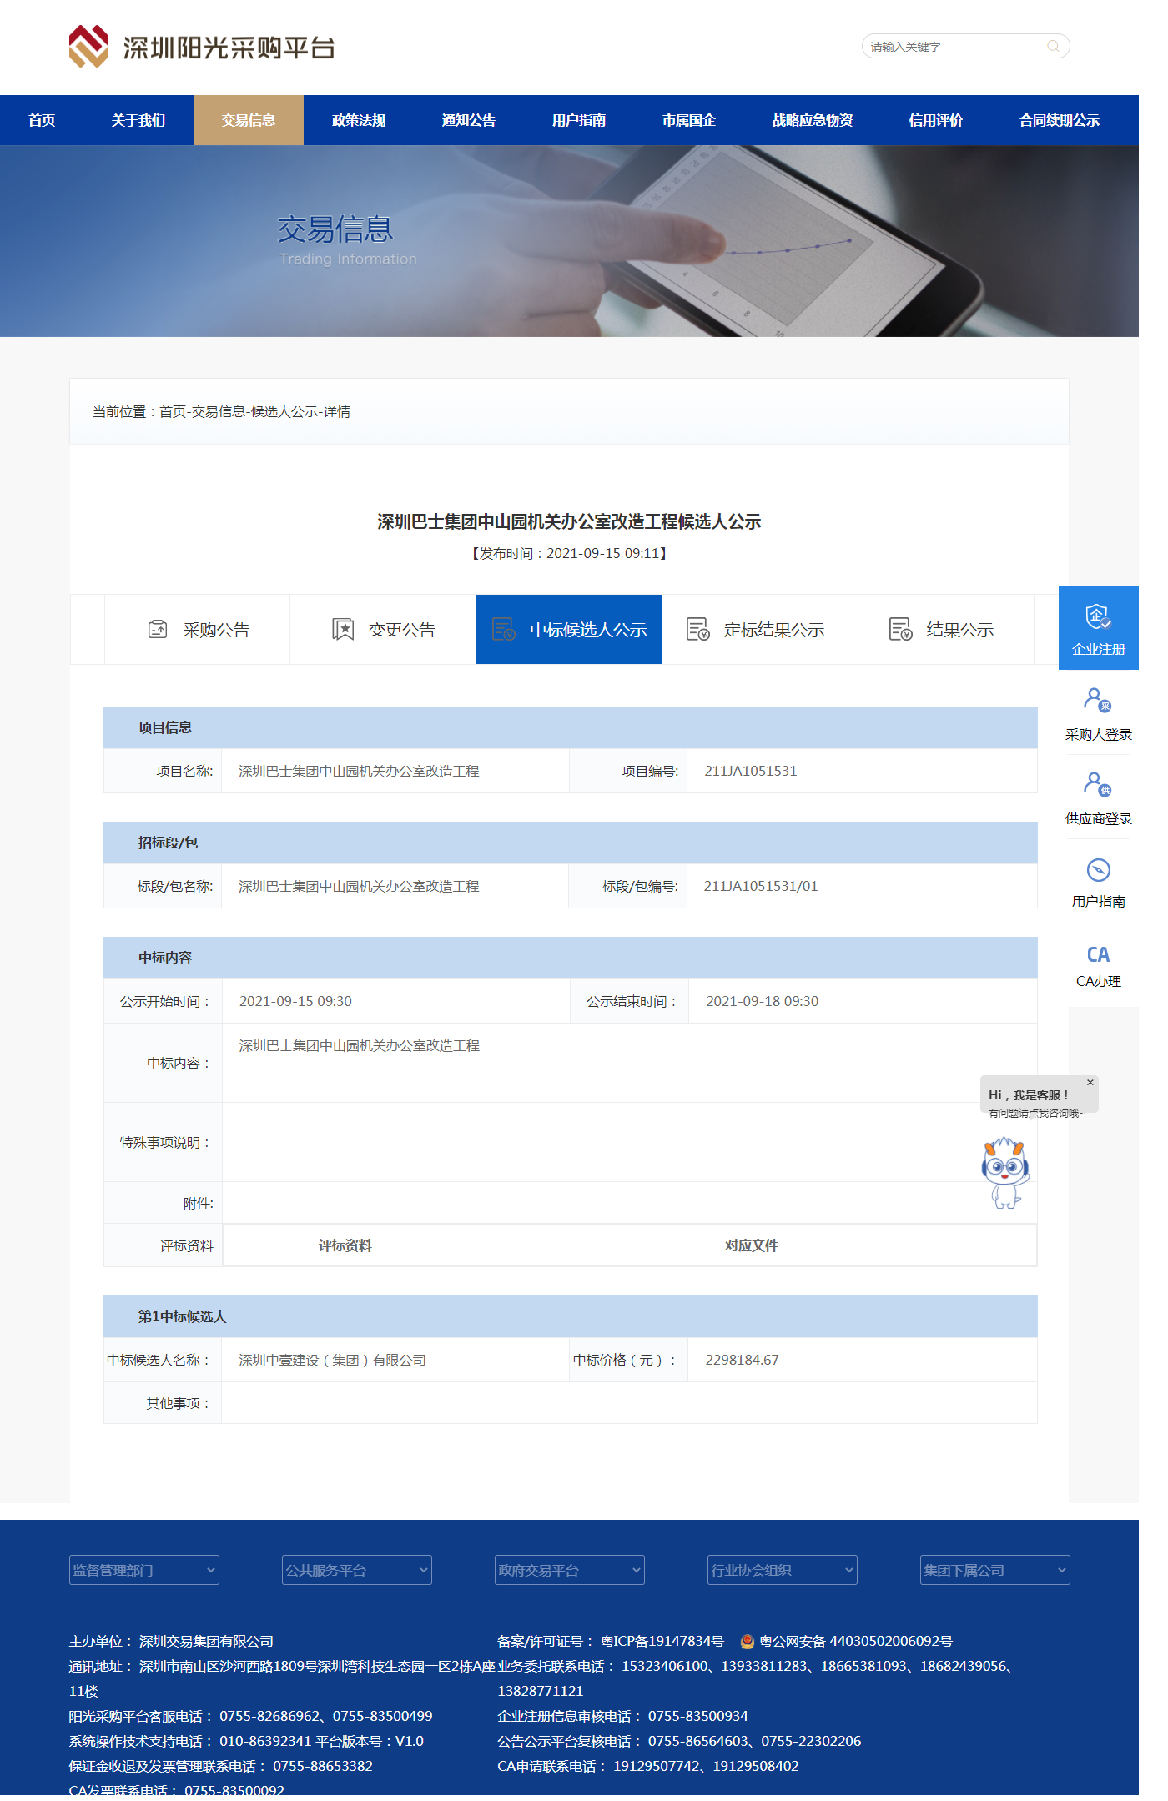Viewport: 1168px width, 1801px height.
Task: Open the 合同续期公示 navigation item
Action: 1060,120
